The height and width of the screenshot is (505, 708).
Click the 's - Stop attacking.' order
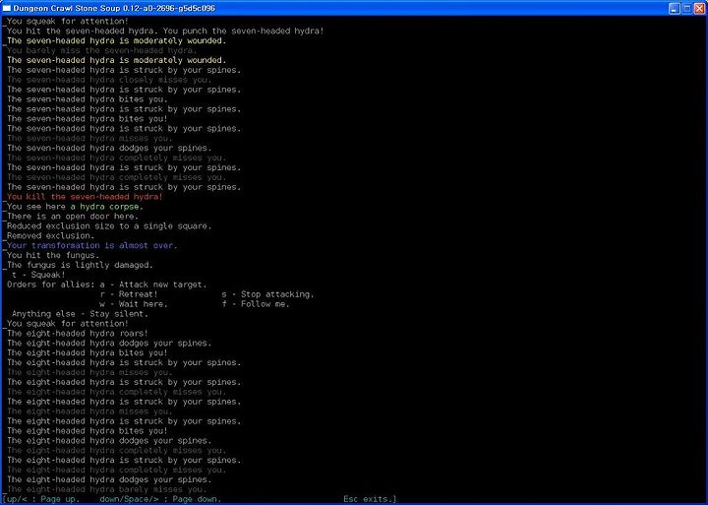click(267, 294)
